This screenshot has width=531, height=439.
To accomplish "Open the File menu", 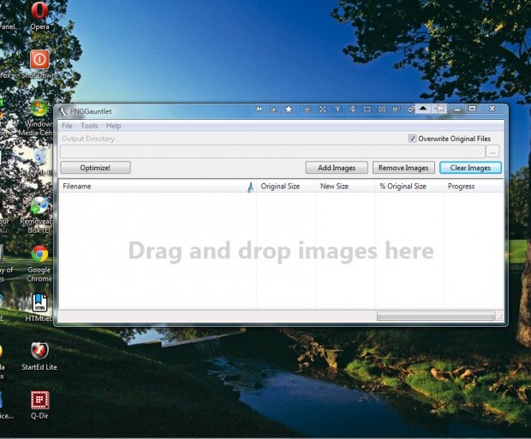I will point(67,126).
